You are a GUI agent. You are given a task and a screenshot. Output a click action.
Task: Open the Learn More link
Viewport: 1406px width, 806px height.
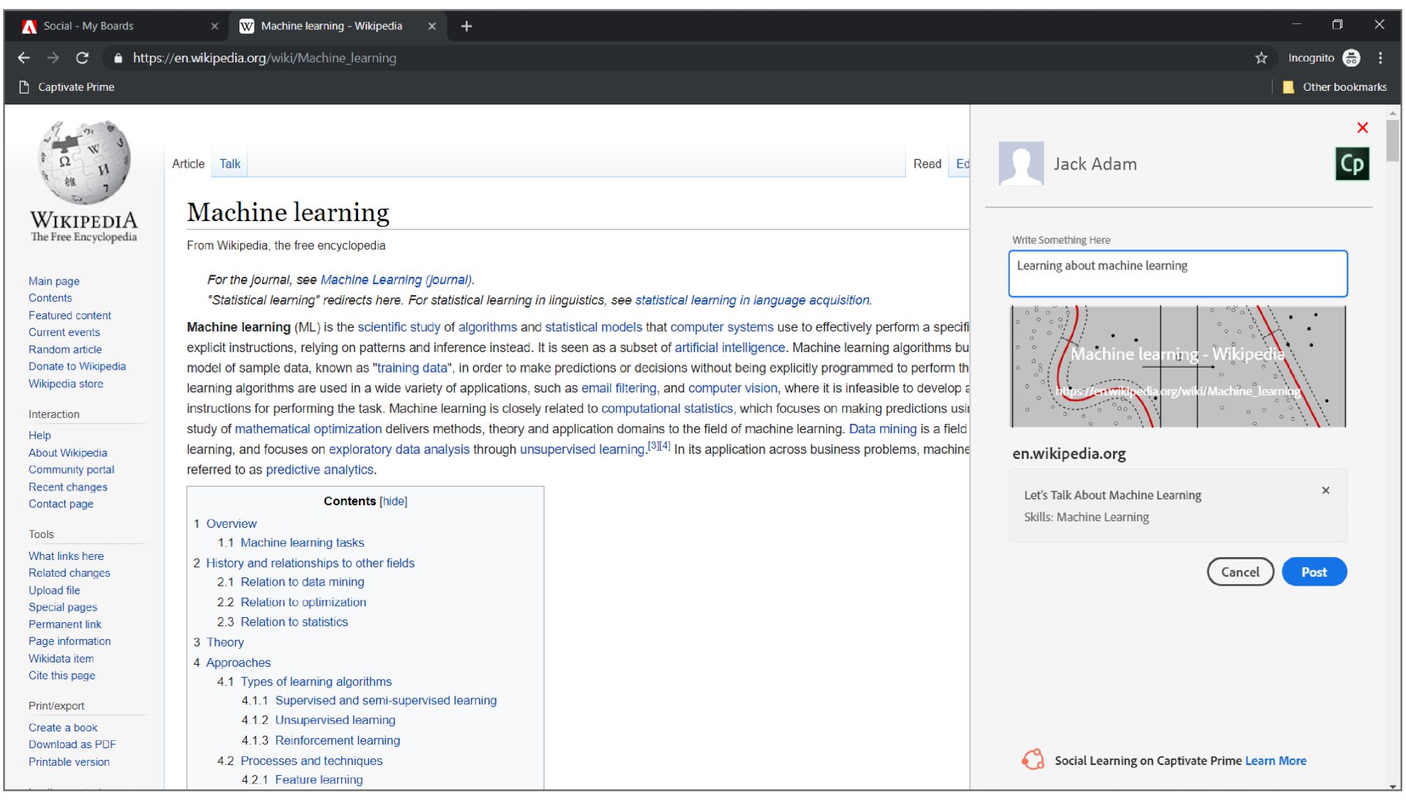pos(1276,761)
